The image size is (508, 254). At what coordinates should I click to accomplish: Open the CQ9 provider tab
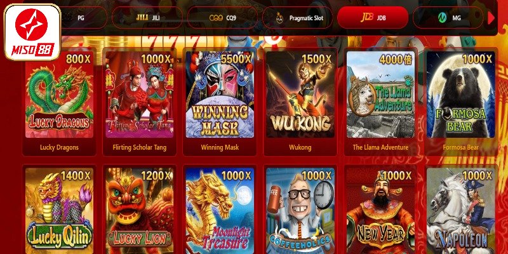223,18
